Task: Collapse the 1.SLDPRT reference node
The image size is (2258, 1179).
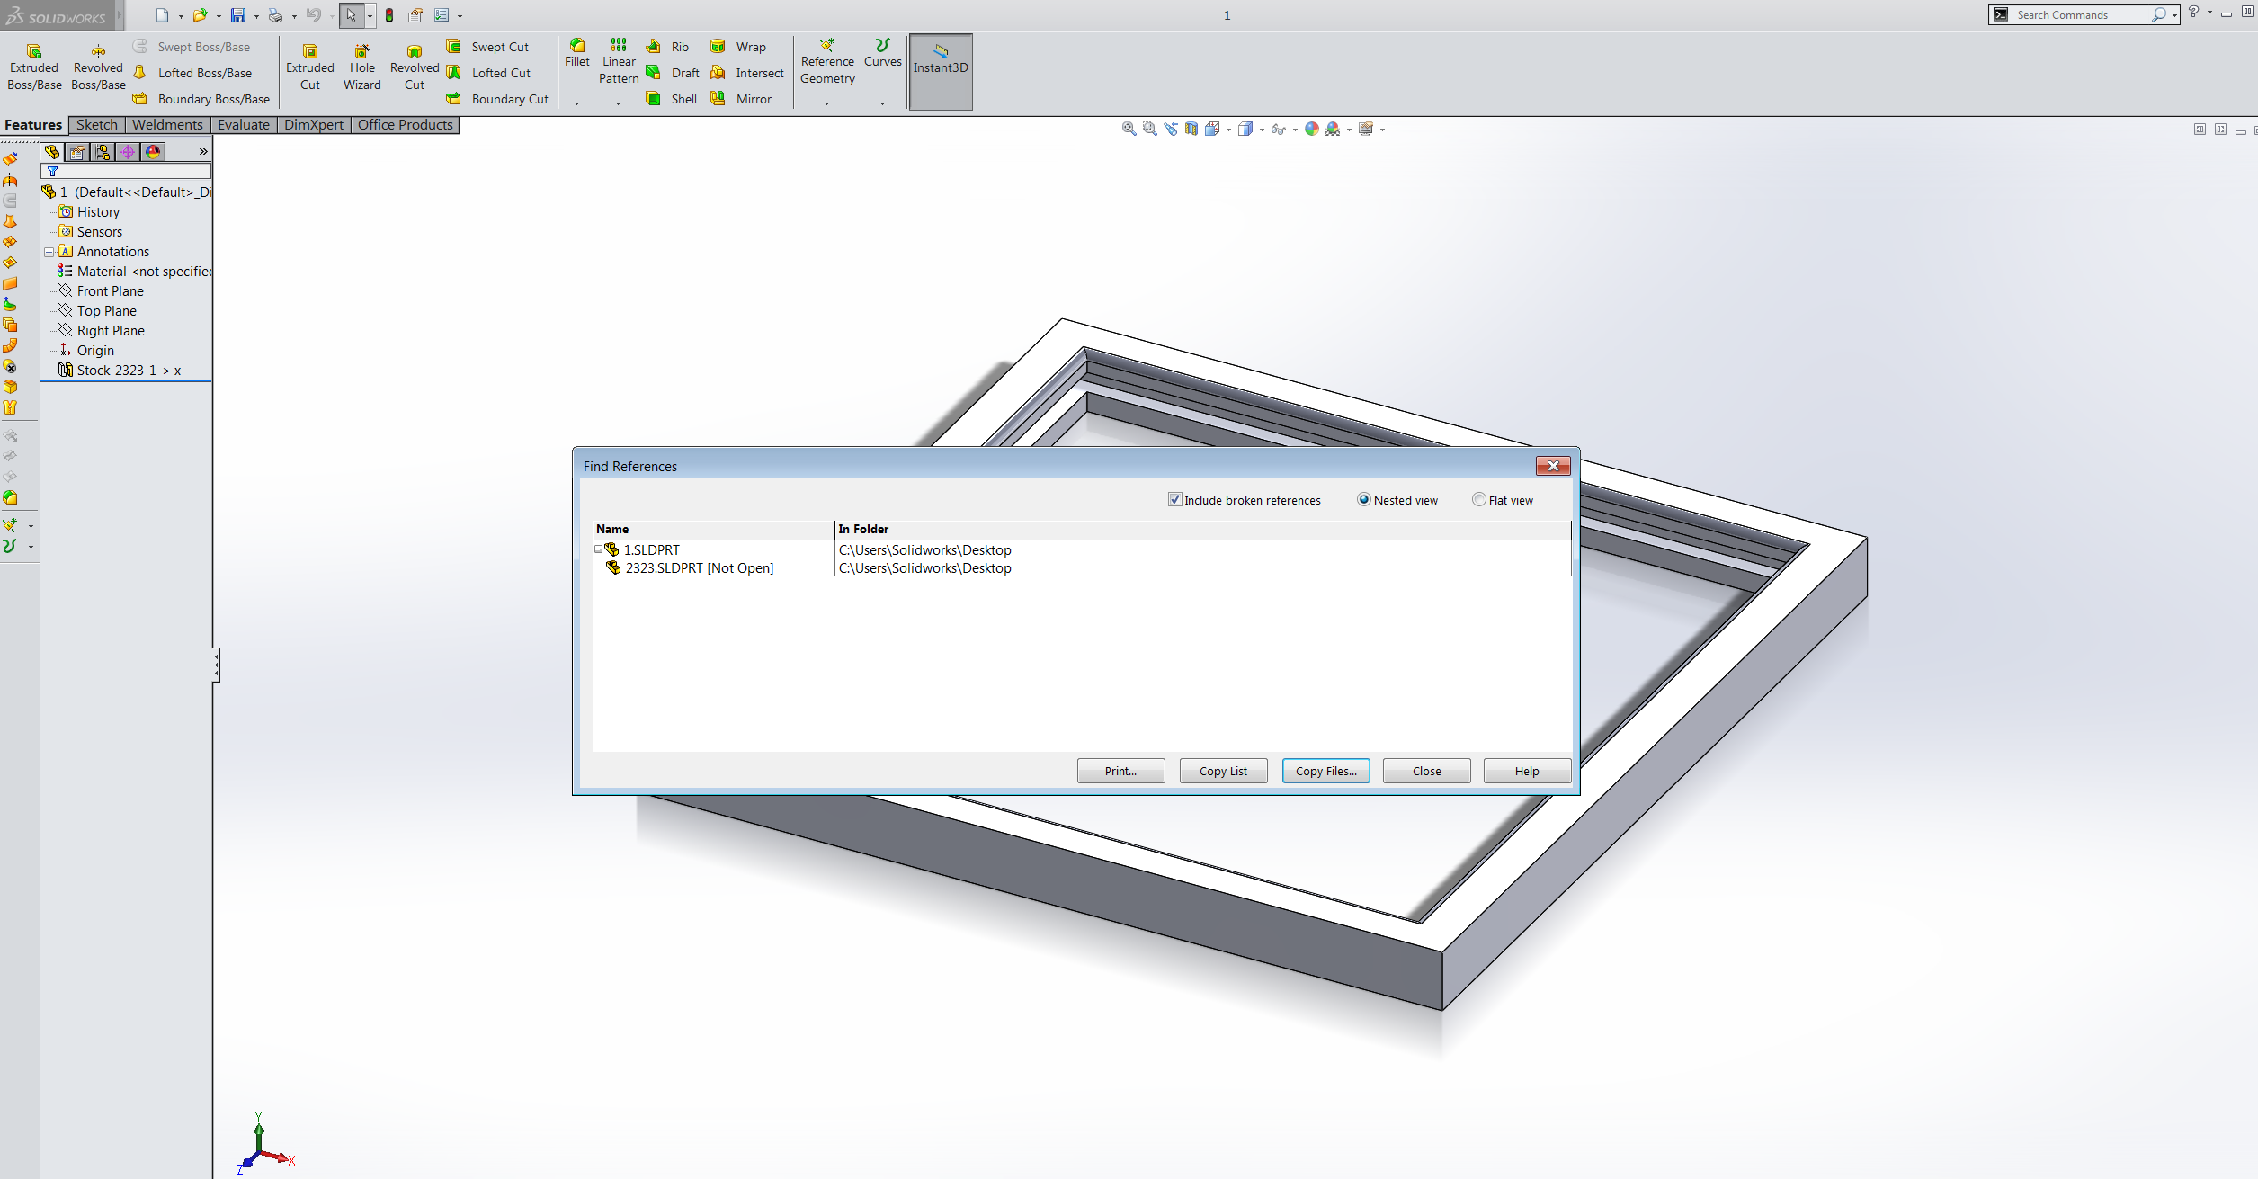Action: [598, 549]
